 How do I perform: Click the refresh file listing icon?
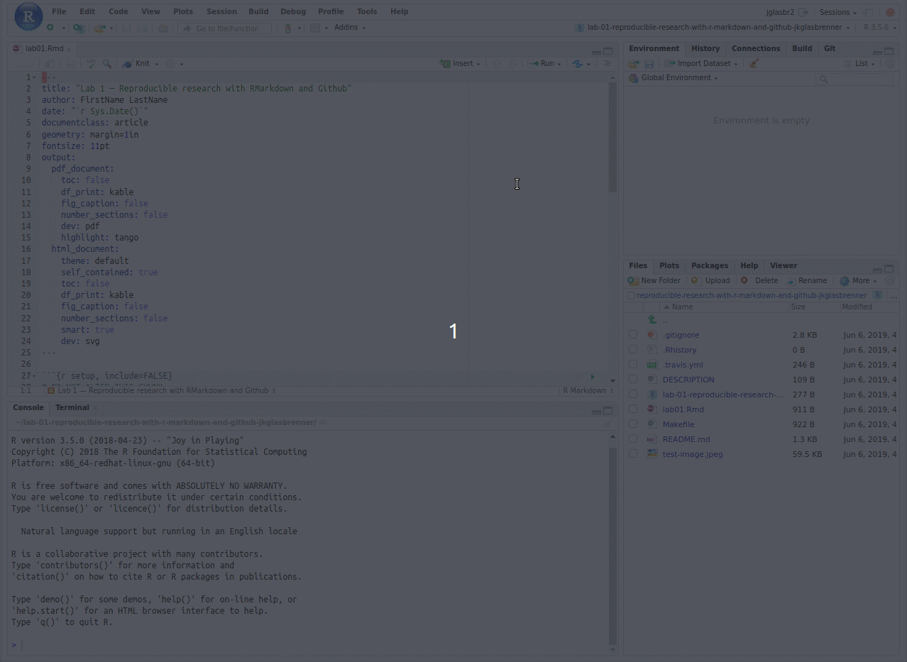pos(890,281)
